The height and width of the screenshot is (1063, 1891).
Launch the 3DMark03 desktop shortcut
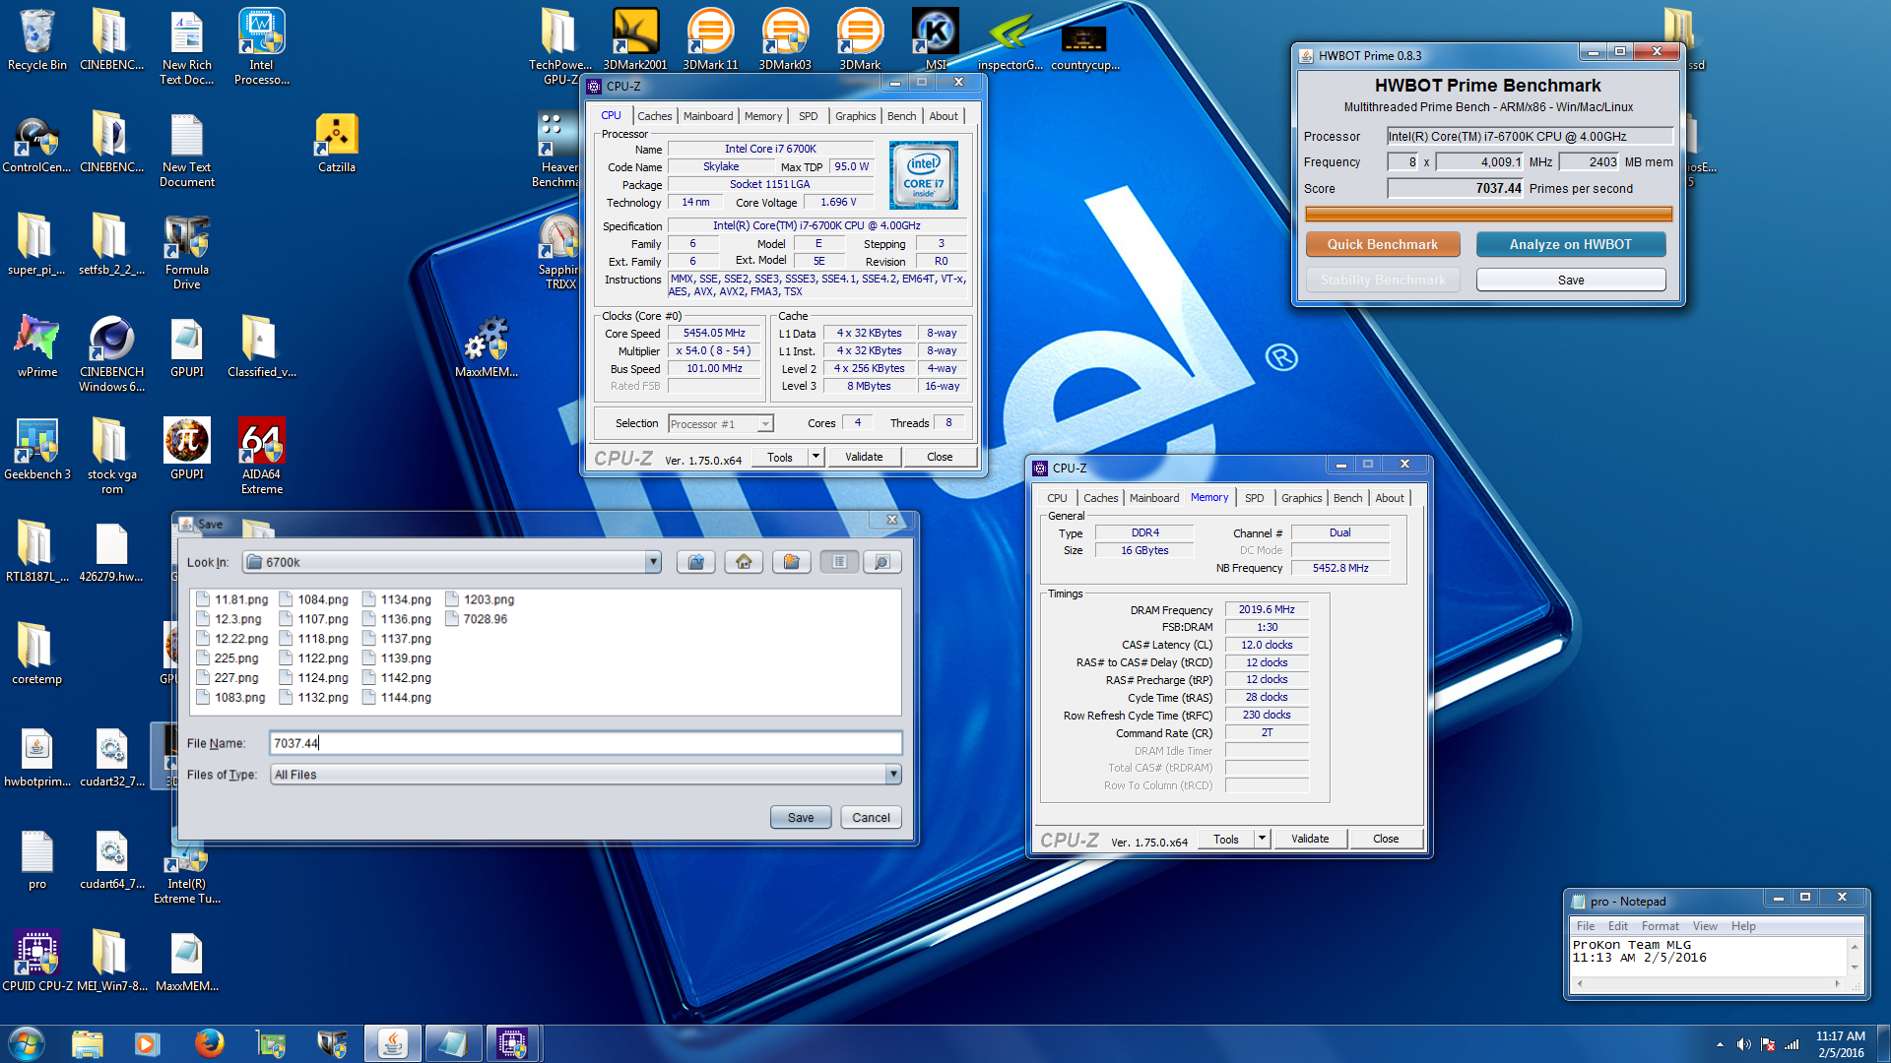coord(785,39)
